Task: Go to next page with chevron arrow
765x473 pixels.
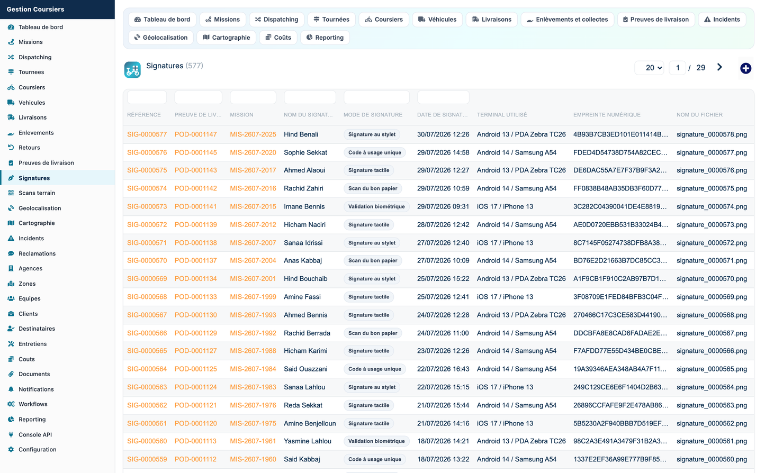Action: 719,67
